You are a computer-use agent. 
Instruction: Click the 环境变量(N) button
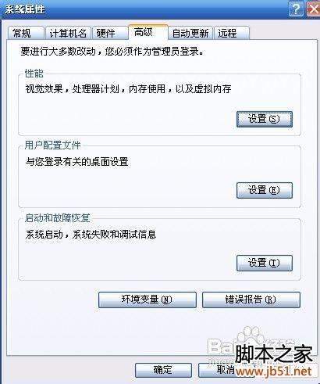pyautogui.click(x=148, y=300)
